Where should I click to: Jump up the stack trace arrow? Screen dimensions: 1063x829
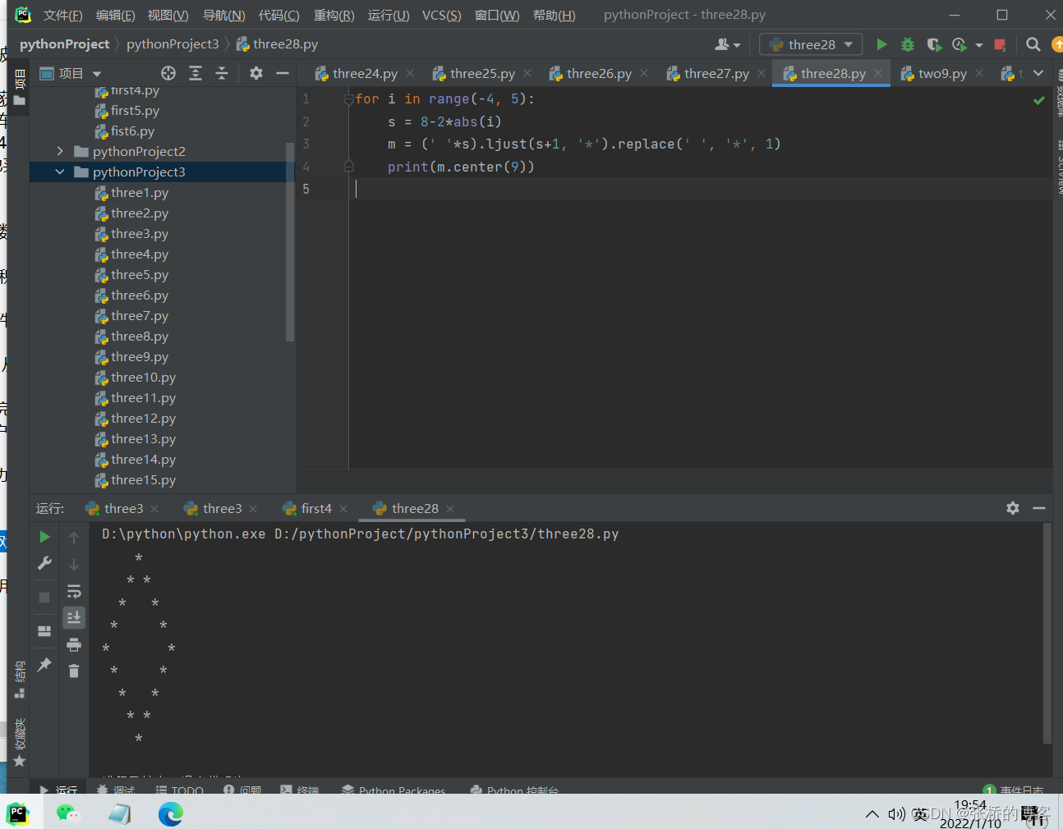74,538
